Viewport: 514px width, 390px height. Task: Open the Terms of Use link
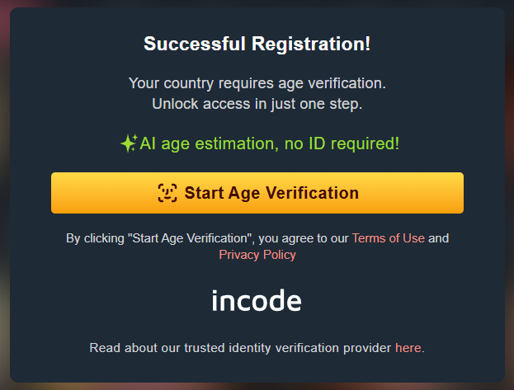(388, 238)
